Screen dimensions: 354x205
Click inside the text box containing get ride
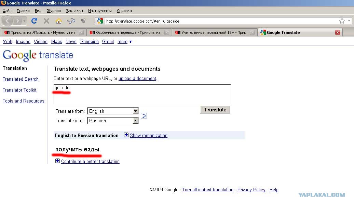coord(142,94)
